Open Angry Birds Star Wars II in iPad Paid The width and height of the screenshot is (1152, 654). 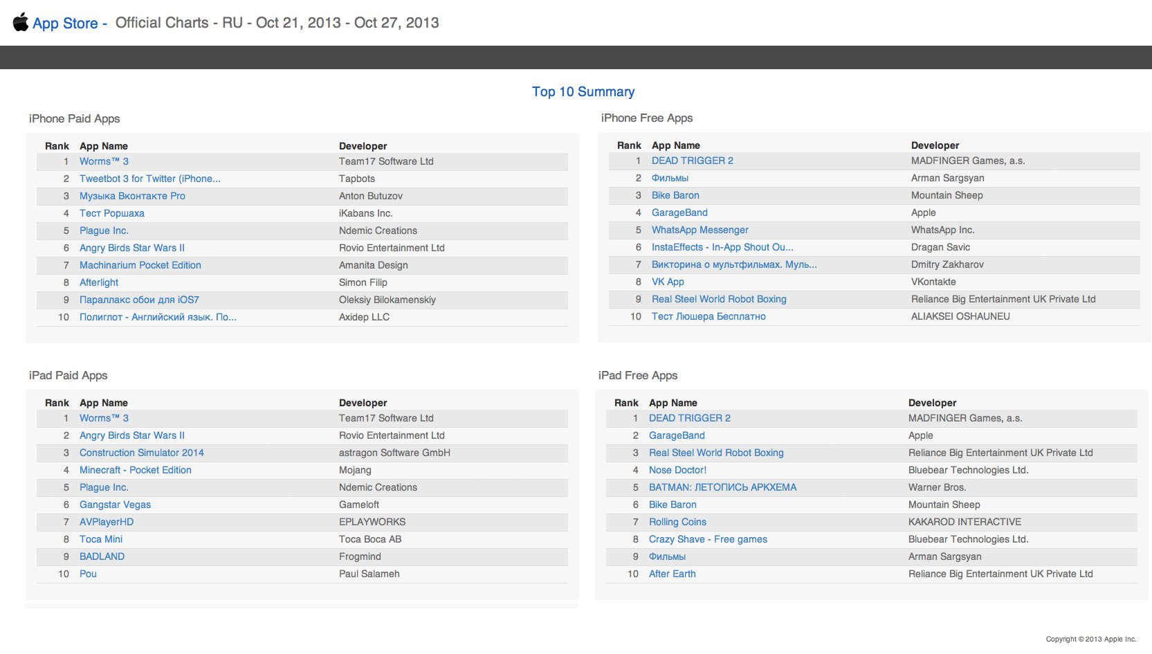tap(132, 435)
